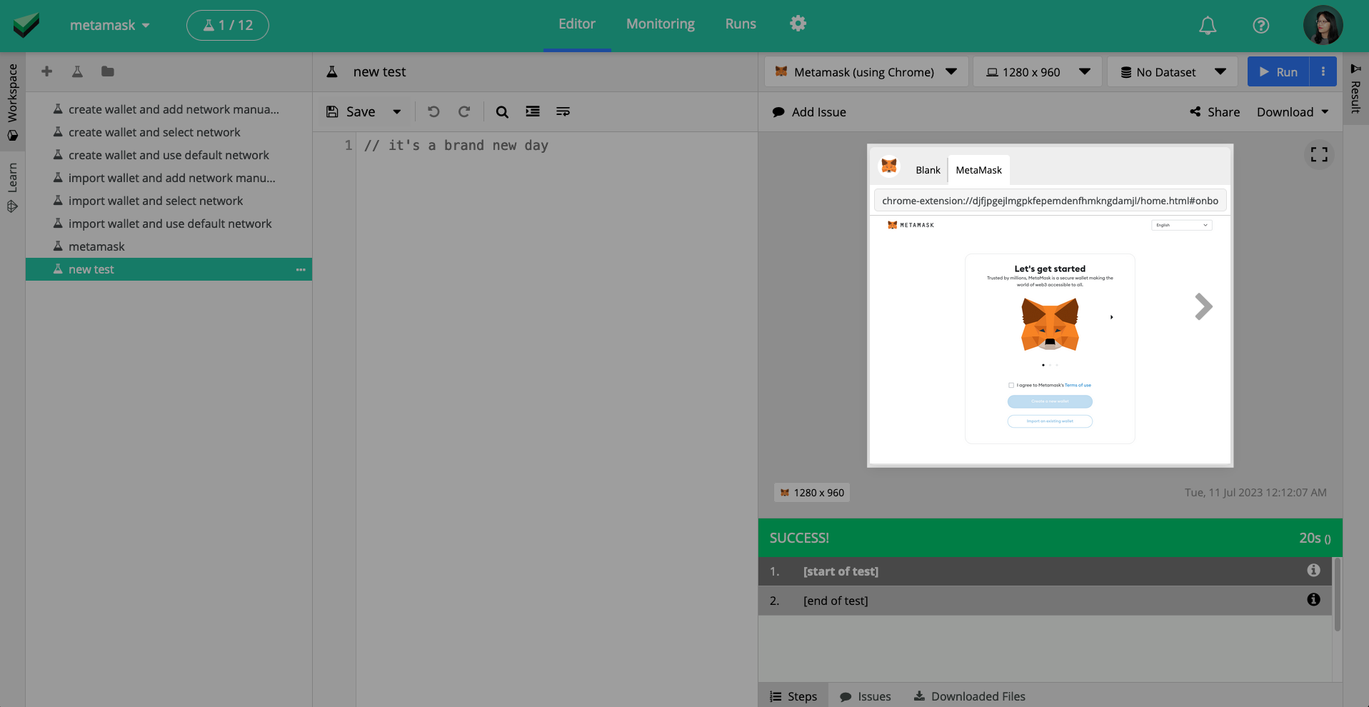
Task: Redo the last edit
Action: pyautogui.click(x=464, y=112)
